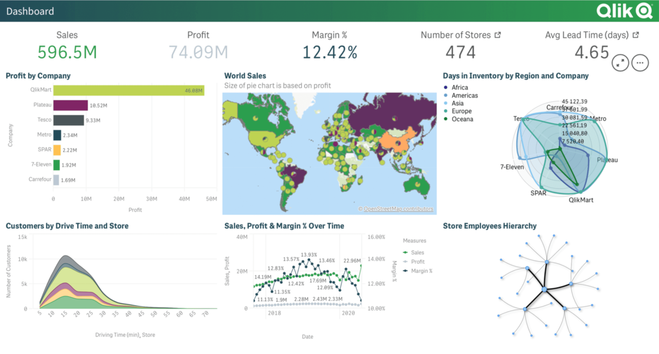The height and width of the screenshot is (354, 659).
Task: Open external link icon beside Avg Lead Time
Action: coord(636,35)
